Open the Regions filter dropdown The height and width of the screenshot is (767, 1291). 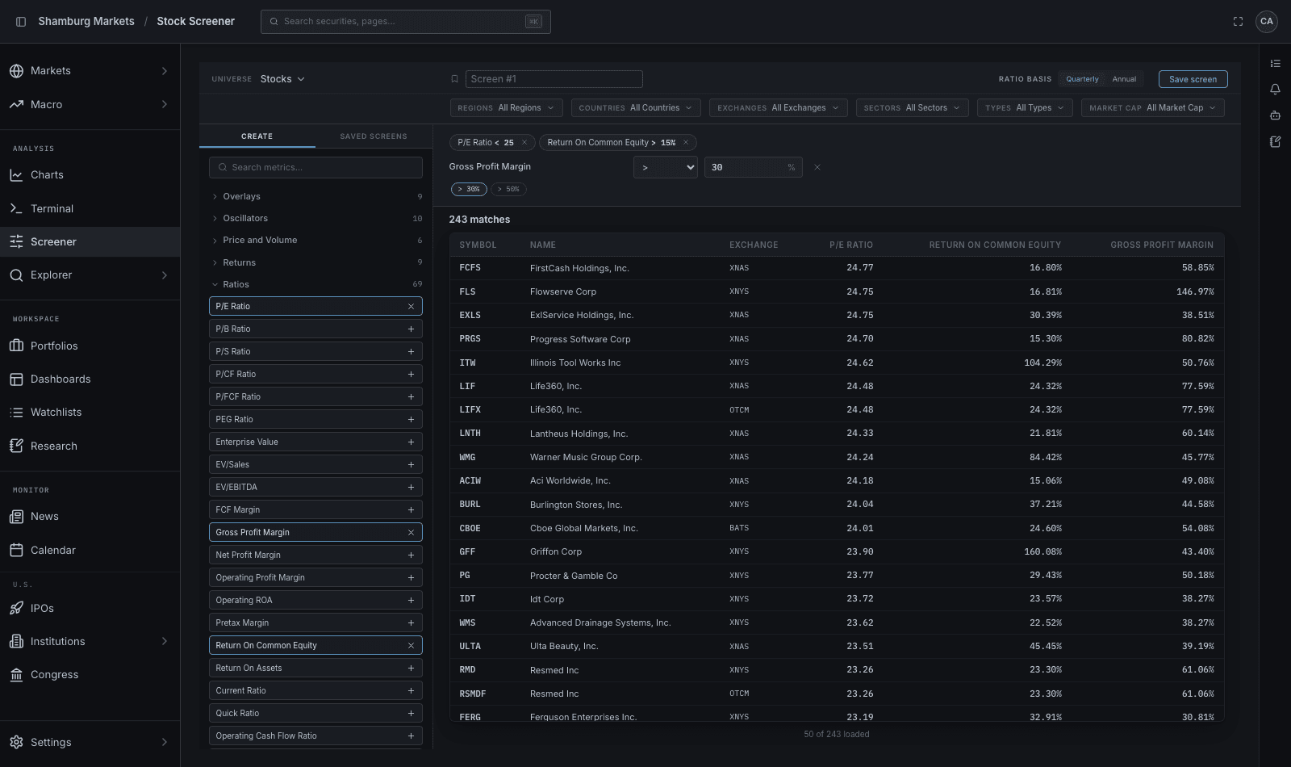click(x=506, y=108)
